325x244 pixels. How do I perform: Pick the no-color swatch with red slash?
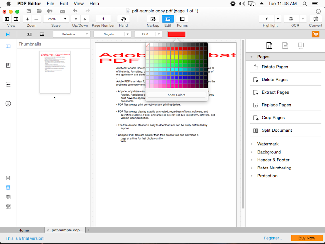[148, 45]
